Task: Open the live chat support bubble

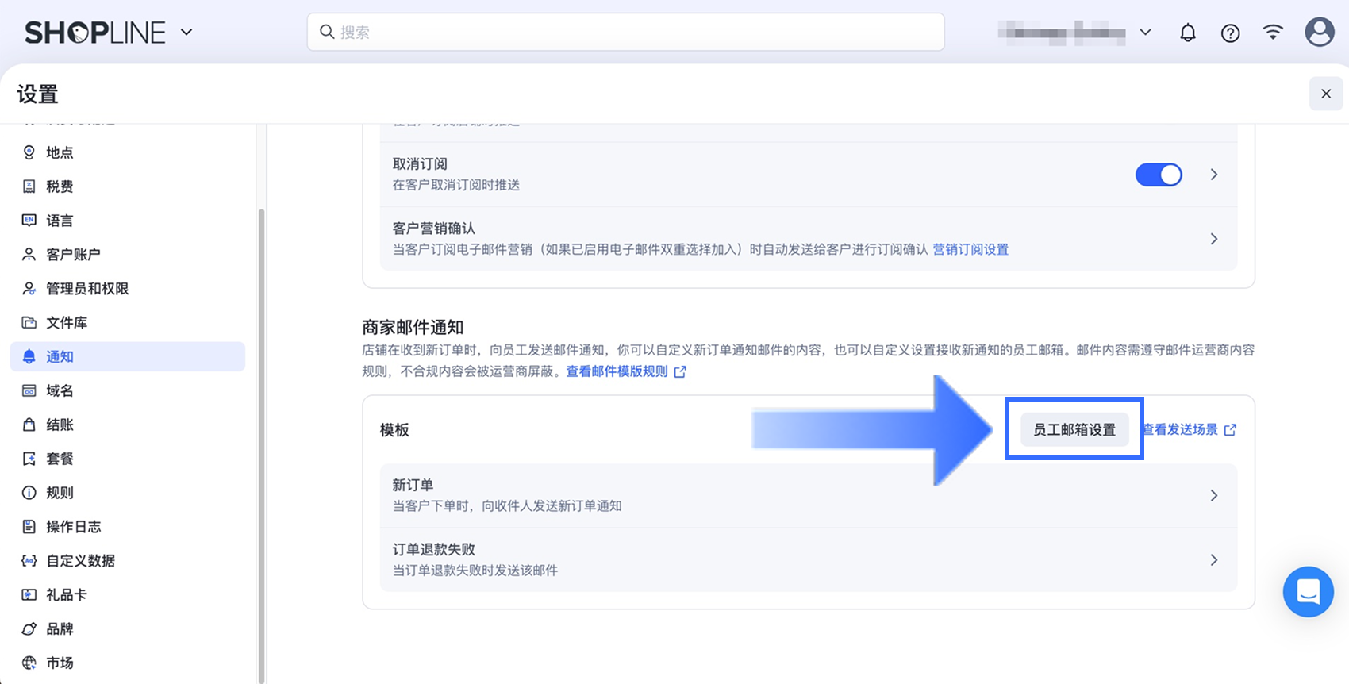Action: click(1309, 592)
